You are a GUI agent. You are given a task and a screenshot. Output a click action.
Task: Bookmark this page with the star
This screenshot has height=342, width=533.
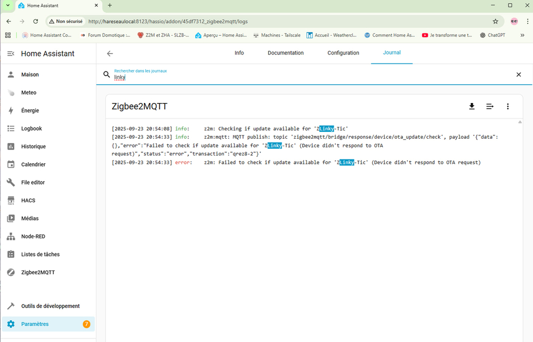[496, 21]
